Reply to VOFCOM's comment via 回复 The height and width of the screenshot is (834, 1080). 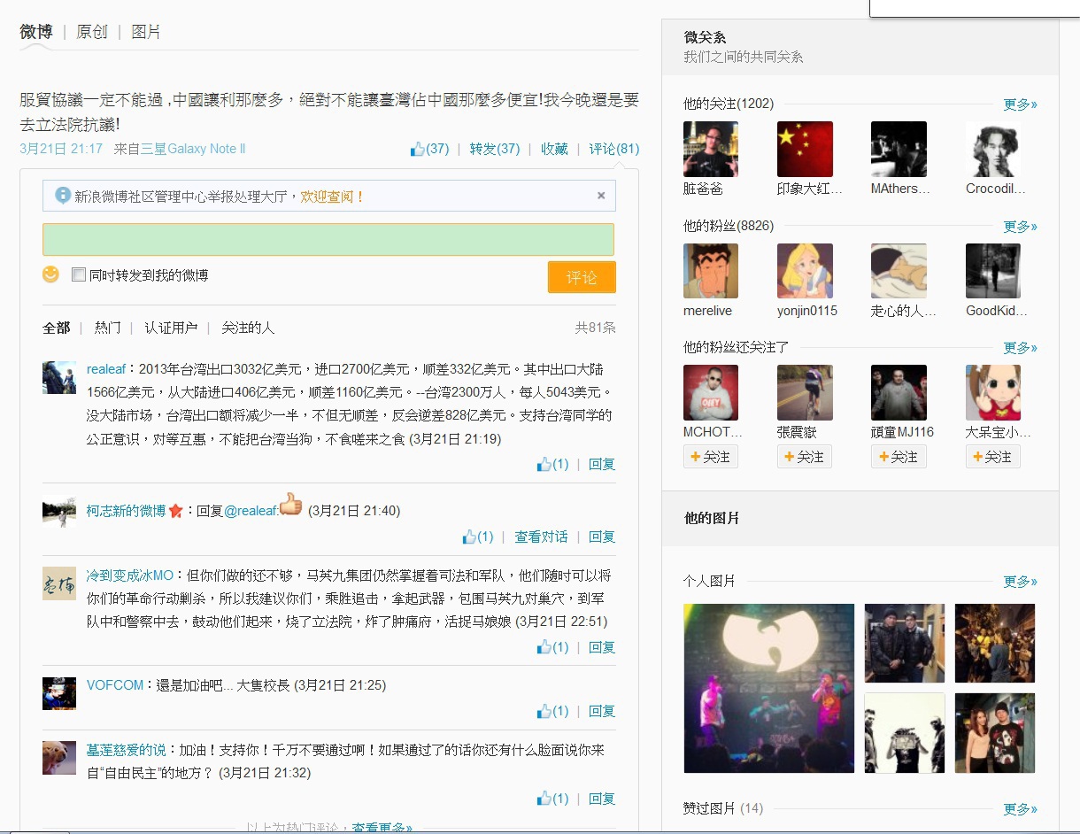(x=602, y=711)
